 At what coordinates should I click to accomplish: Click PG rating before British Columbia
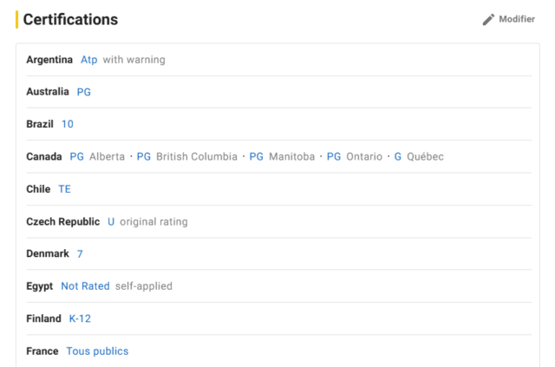(144, 156)
